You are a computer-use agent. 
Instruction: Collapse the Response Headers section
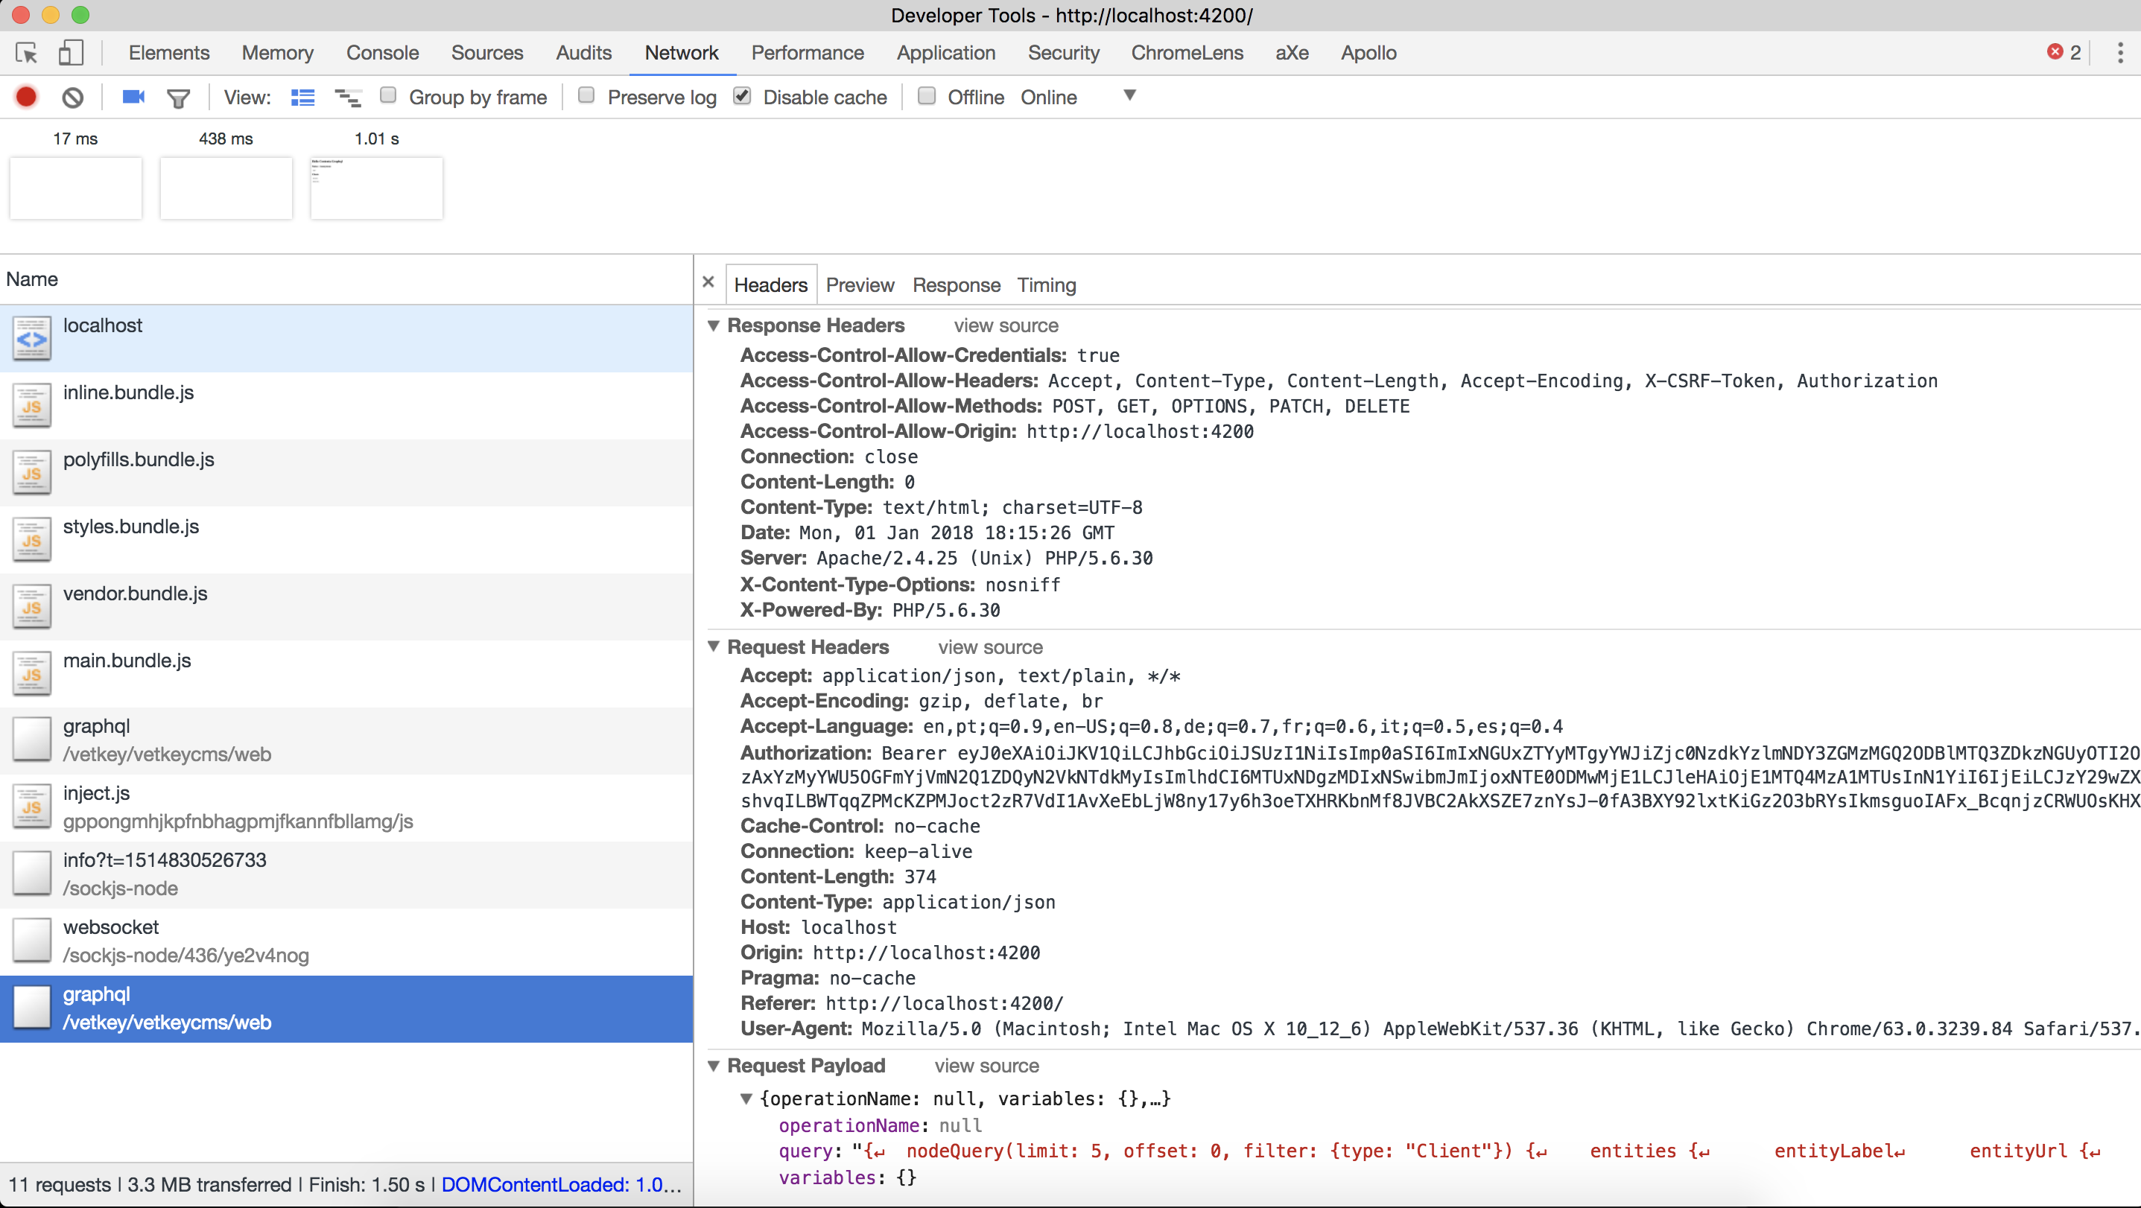point(714,325)
